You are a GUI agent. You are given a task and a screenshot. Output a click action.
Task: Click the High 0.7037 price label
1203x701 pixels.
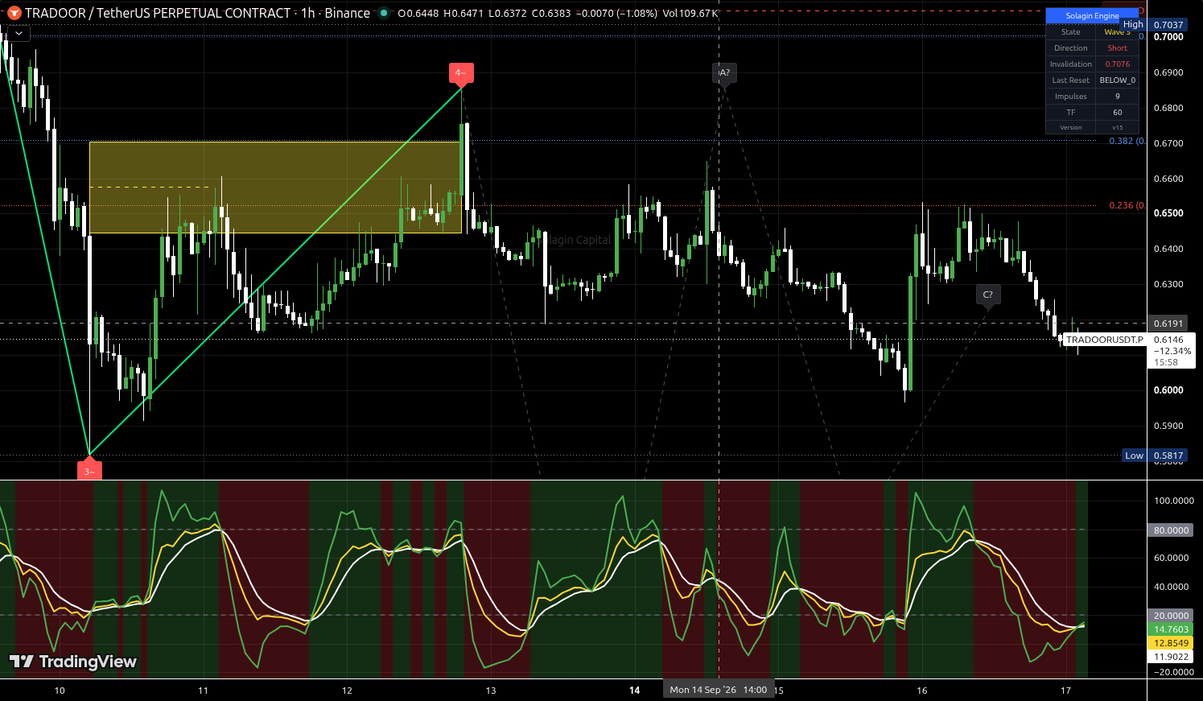point(1153,25)
